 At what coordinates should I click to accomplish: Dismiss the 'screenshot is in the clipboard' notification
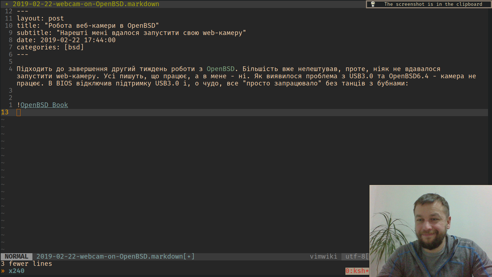[429, 4]
